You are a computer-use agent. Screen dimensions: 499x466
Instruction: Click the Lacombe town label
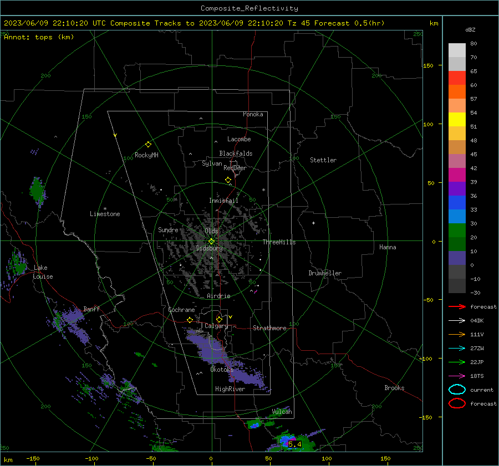239,139
